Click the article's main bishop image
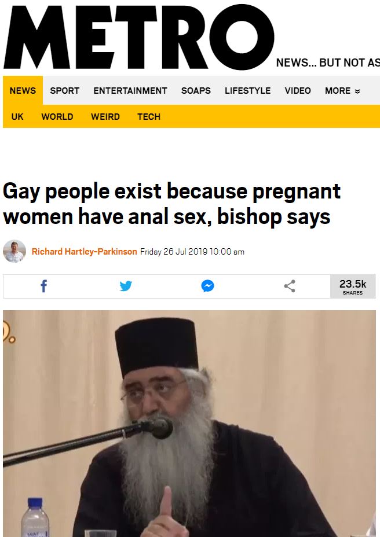The image size is (380, 537). coord(189,424)
